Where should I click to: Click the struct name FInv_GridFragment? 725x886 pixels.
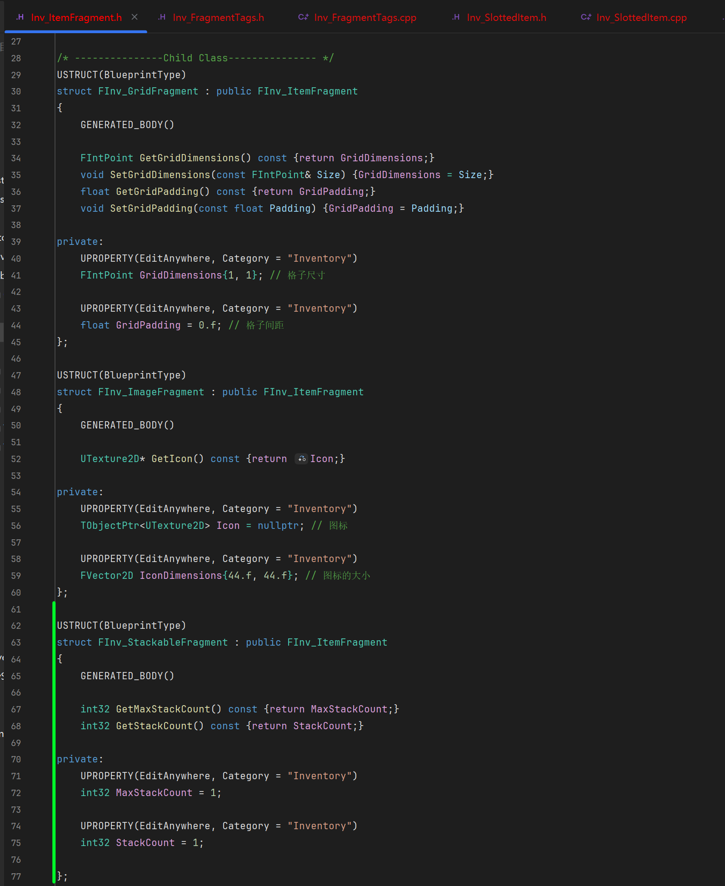click(148, 91)
